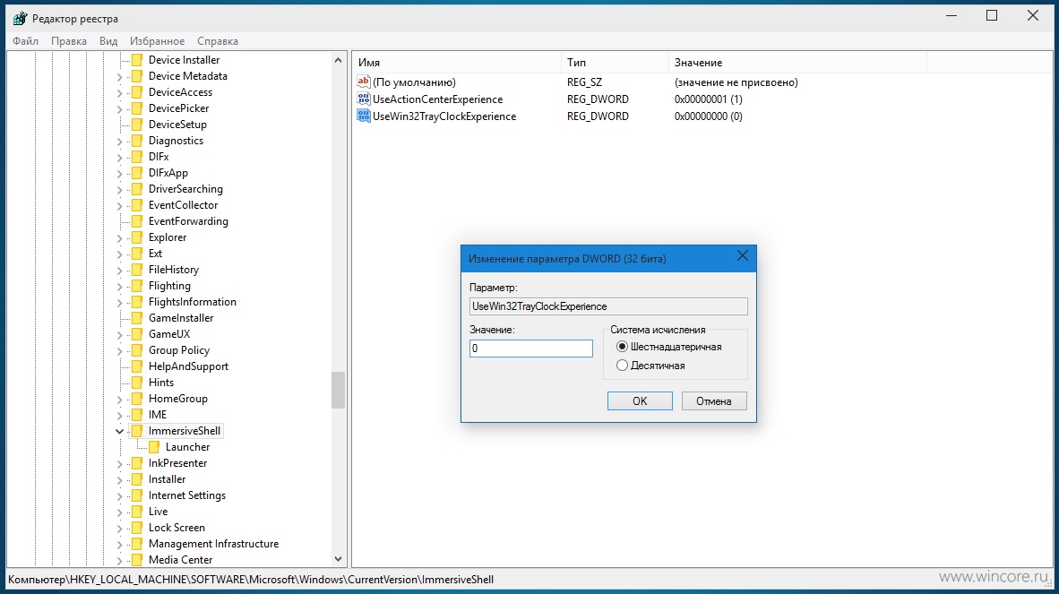1059x594 pixels.
Task: Expand the Flighting tree node
Action: click(119, 286)
